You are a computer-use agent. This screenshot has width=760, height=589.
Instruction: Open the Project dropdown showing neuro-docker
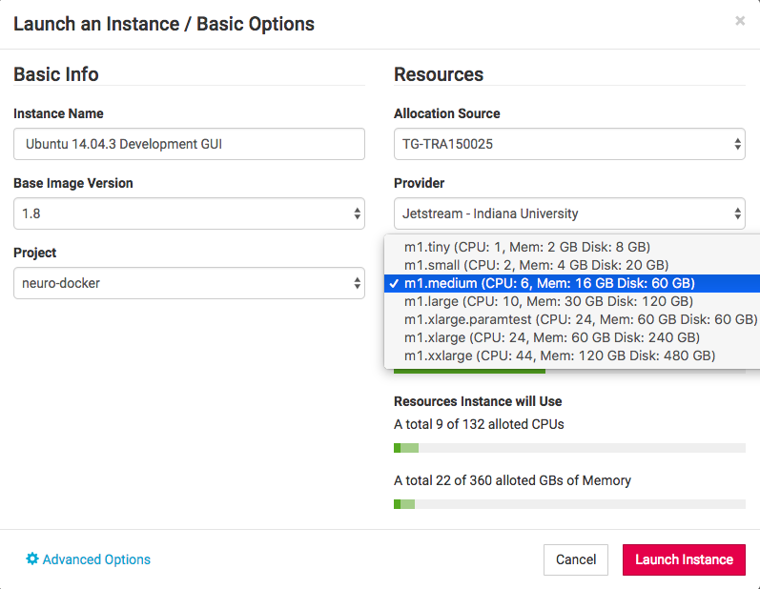click(x=189, y=283)
